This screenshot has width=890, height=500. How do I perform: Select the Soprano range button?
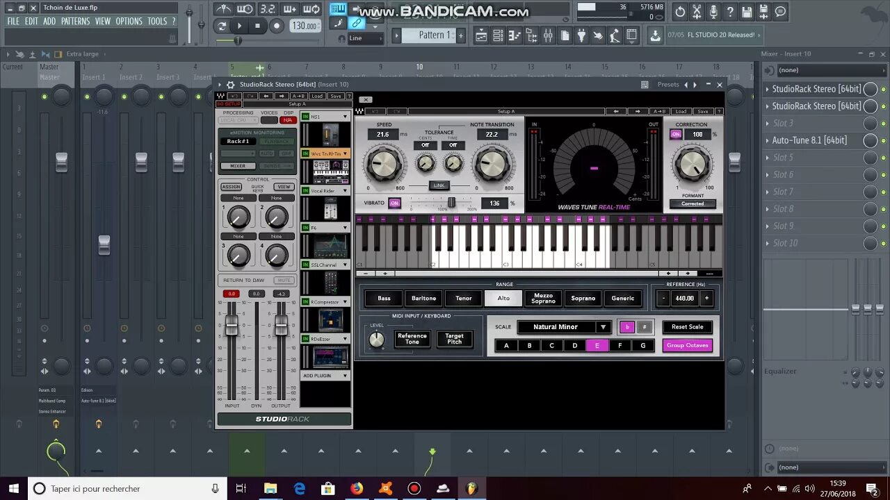point(583,299)
